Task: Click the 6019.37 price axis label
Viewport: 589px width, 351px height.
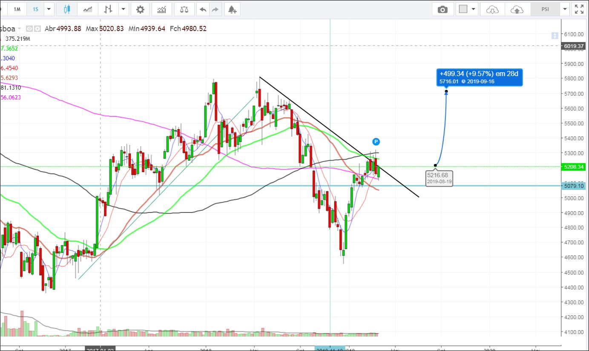Action: (x=573, y=46)
